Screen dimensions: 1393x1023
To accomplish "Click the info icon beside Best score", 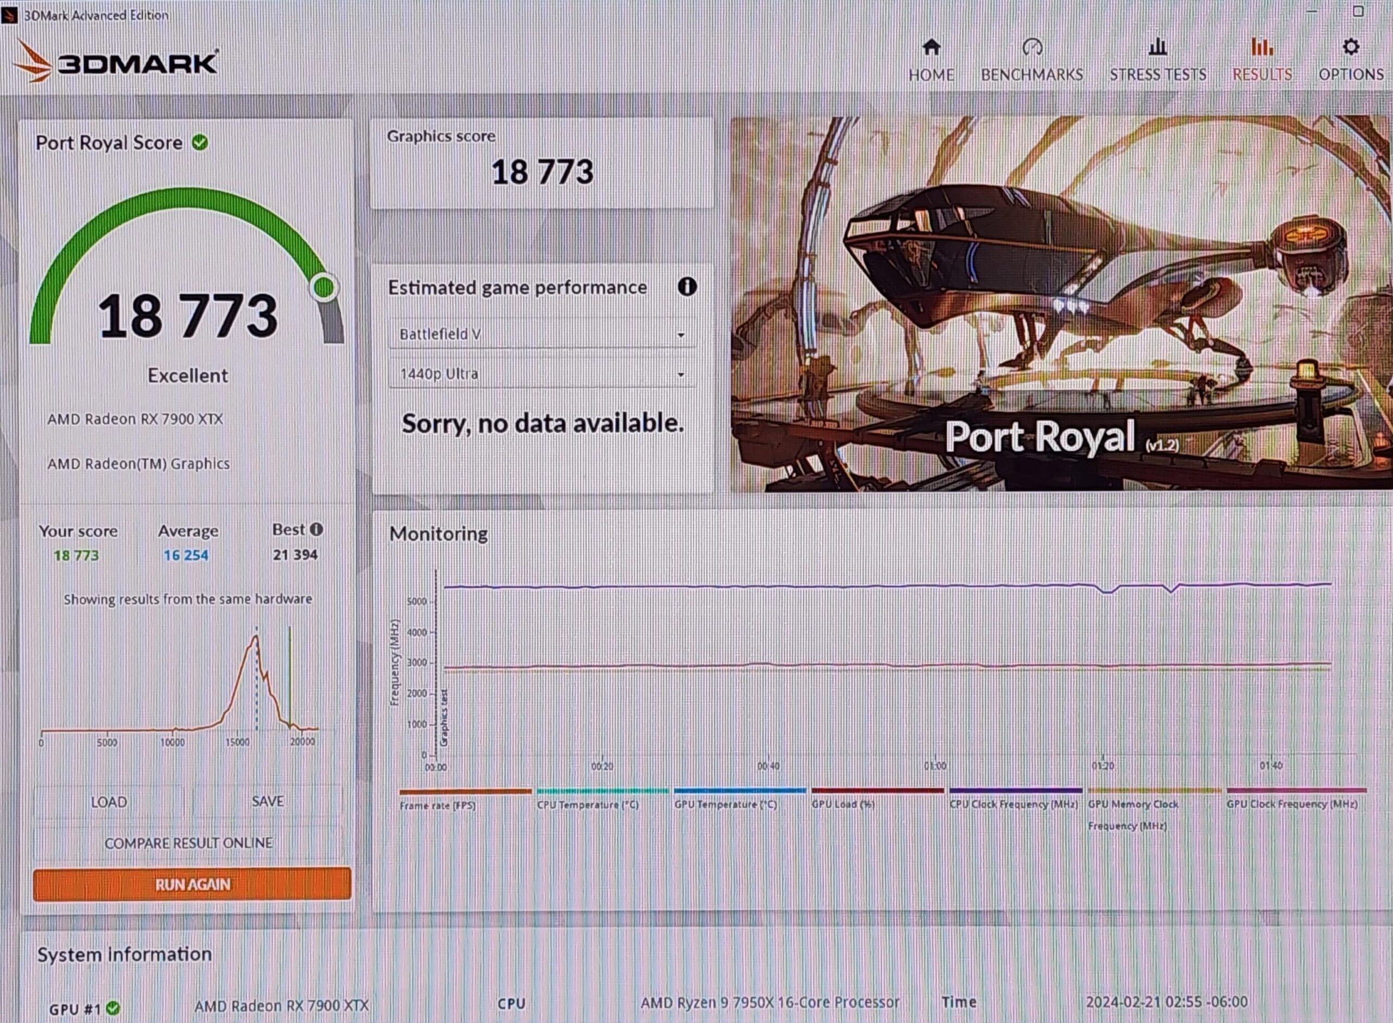I will [x=316, y=529].
